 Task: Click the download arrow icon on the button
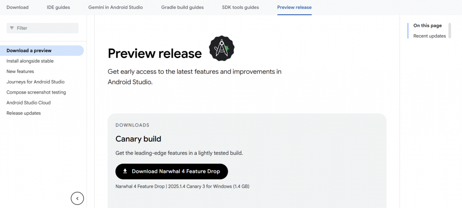[x=125, y=171]
